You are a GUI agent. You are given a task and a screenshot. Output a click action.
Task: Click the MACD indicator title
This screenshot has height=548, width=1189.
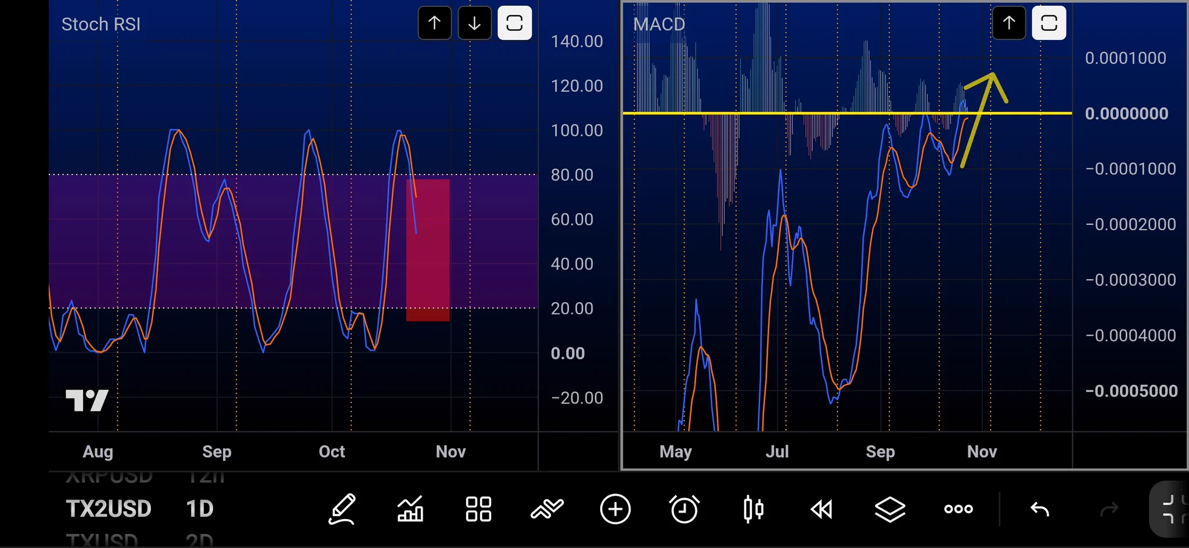(659, 24)
